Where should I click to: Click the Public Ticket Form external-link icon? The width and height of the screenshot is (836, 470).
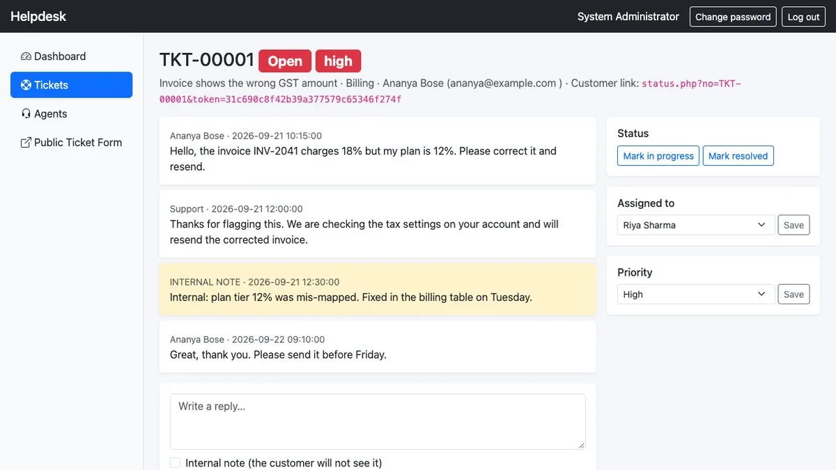tap(26, 142)
